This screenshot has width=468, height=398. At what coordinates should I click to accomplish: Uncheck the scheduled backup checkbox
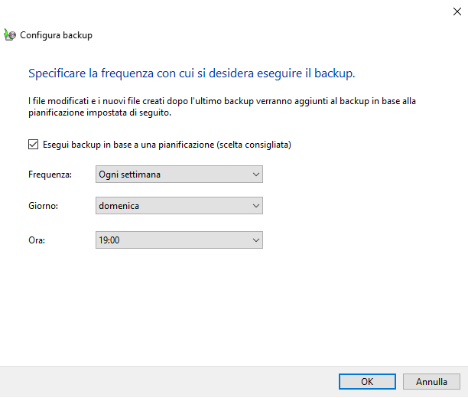click(33, 144)
